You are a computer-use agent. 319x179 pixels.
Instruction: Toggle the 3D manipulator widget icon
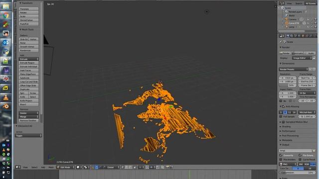pos(93,167)
